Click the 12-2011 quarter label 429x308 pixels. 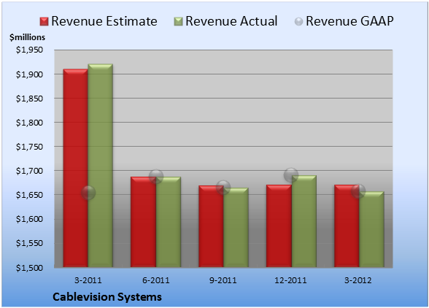pyautogui.click(x=290, y=280)
